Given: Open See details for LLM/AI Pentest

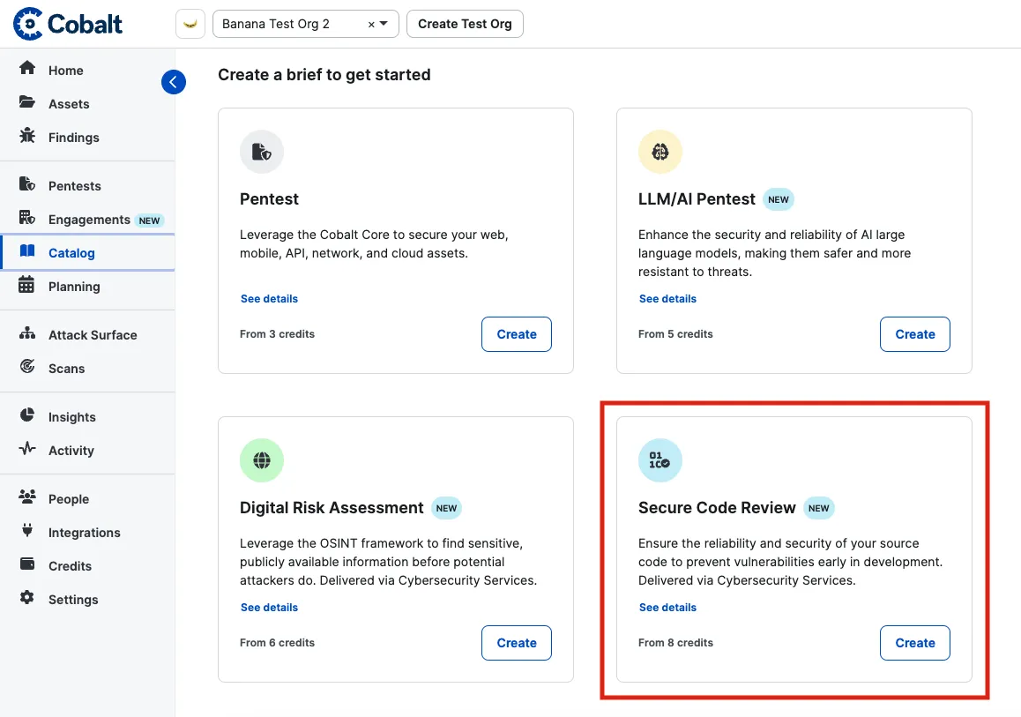Looking at the screenshot, I should (x=667, y=298).
